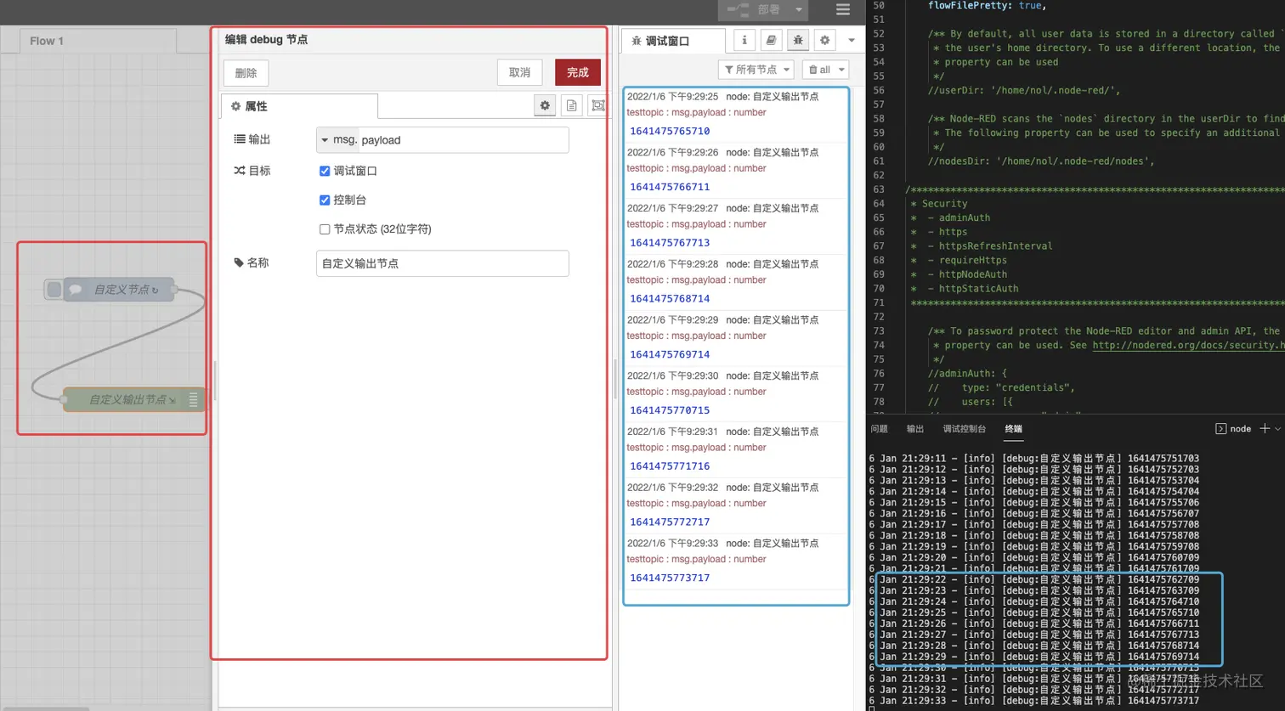Click debug value 1641475766711
1285x711 pixels.
pos(670,187)
